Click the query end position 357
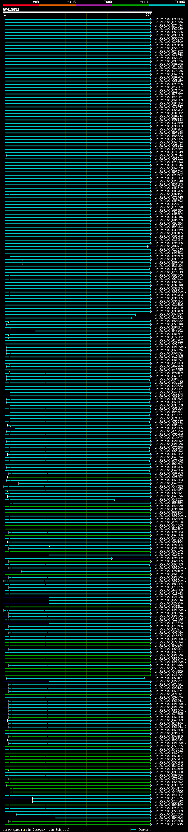This screenshot has height=832, width=188. point(148,14)
